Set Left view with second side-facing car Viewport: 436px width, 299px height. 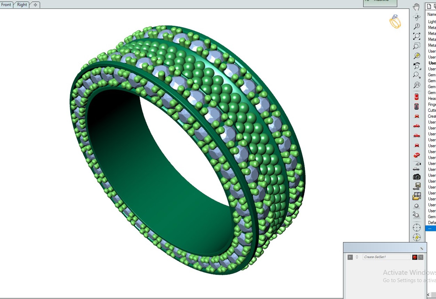pos(417,136)
